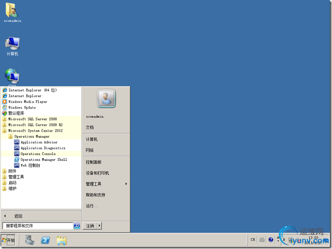Click Application Diagnostics icon
332x249 pixels.
16,148
